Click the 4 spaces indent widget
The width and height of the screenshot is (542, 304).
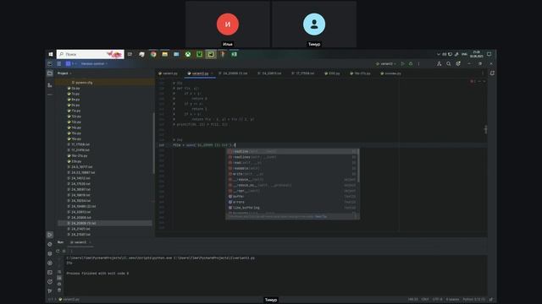pos(452,299)
